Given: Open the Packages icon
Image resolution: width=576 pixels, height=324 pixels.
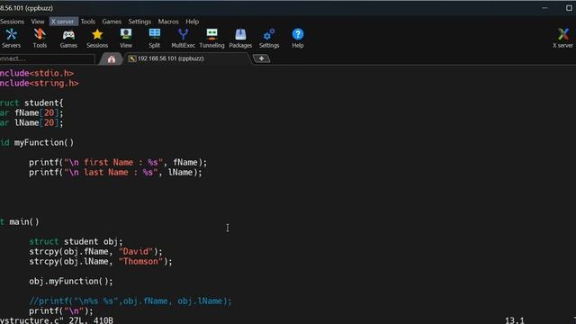Looking at the screenshot, I should click(x=240, y=38).
